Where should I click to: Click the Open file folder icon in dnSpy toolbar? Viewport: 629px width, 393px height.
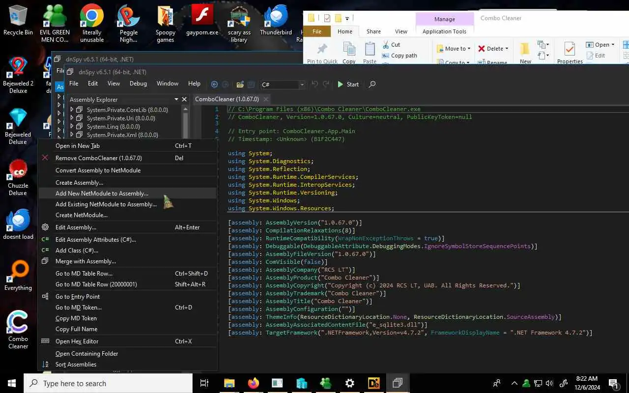click(x=240, y=84)
